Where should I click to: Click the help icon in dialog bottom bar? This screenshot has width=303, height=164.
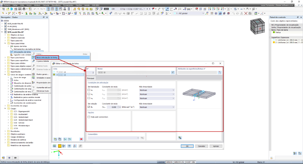coord(69,146)
